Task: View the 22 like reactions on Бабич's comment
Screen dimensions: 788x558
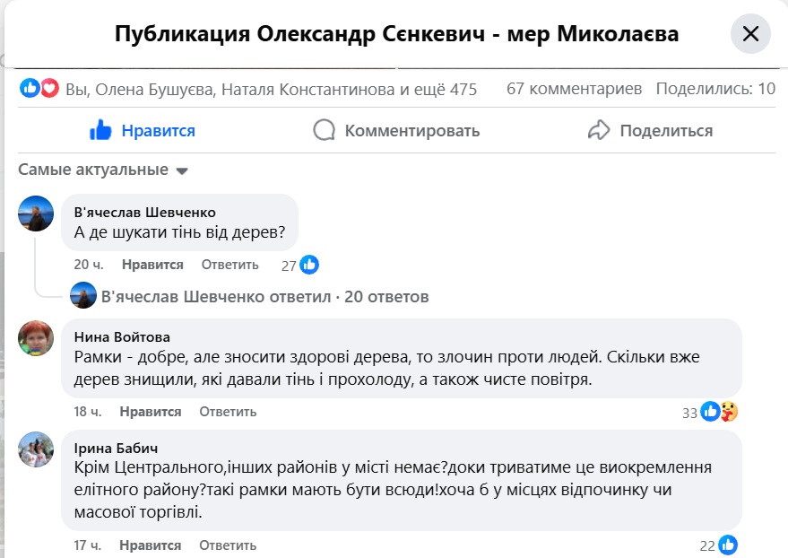Action: point(720,545)
